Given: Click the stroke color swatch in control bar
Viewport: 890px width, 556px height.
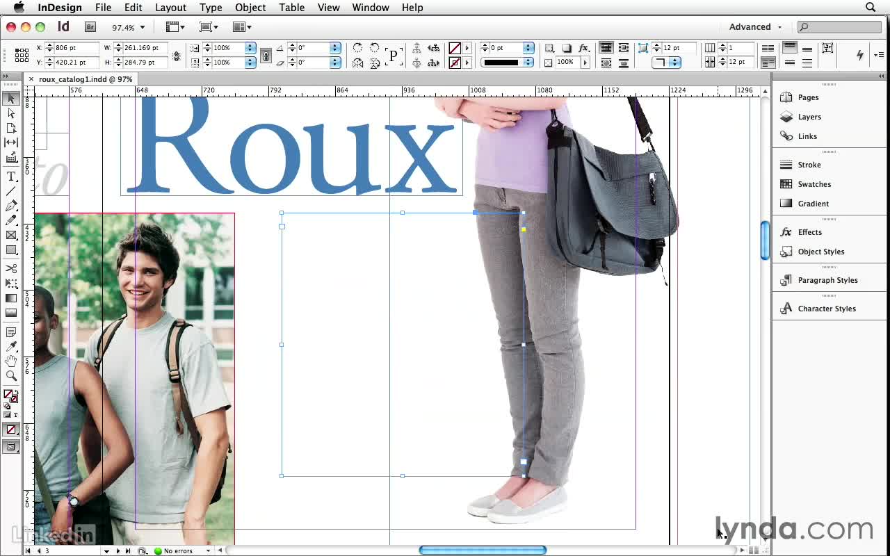Looking at the screenshot, I should tap(455, 63).
